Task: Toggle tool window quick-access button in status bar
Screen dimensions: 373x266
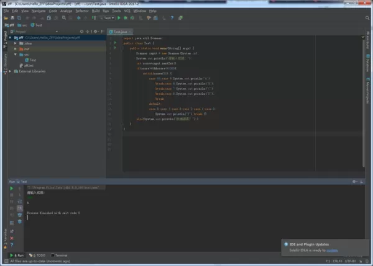Action: point(6,261)
